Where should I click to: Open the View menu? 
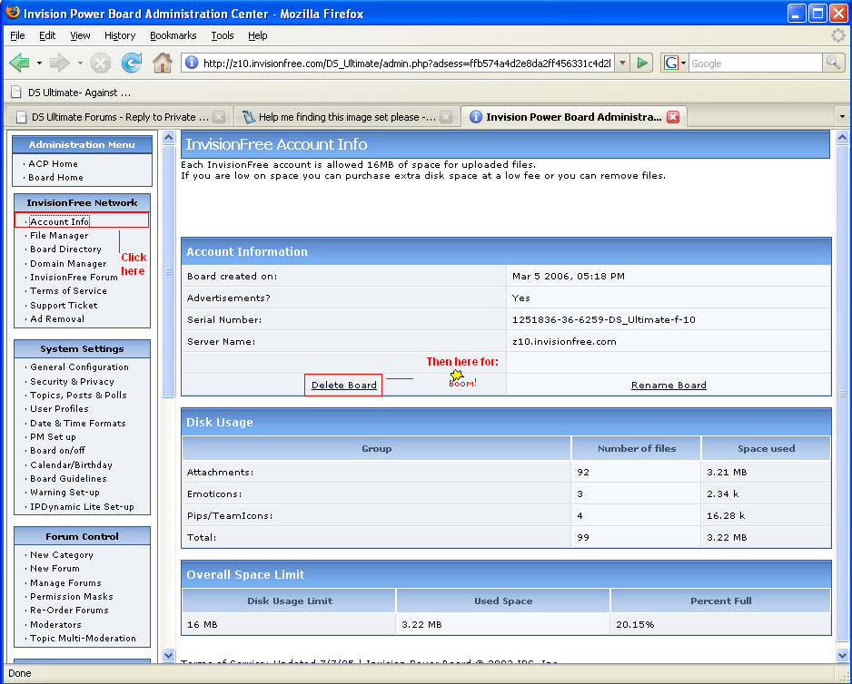click(80, 35)
